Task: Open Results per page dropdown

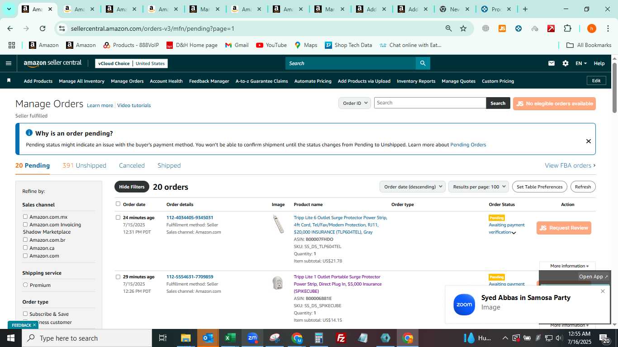Action: click(479, 187)
